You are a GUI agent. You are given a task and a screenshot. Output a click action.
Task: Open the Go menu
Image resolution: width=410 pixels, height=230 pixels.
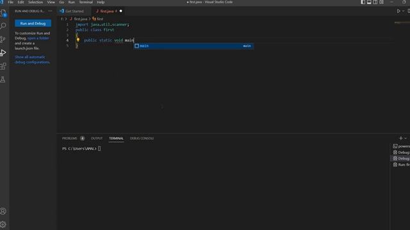61,2
